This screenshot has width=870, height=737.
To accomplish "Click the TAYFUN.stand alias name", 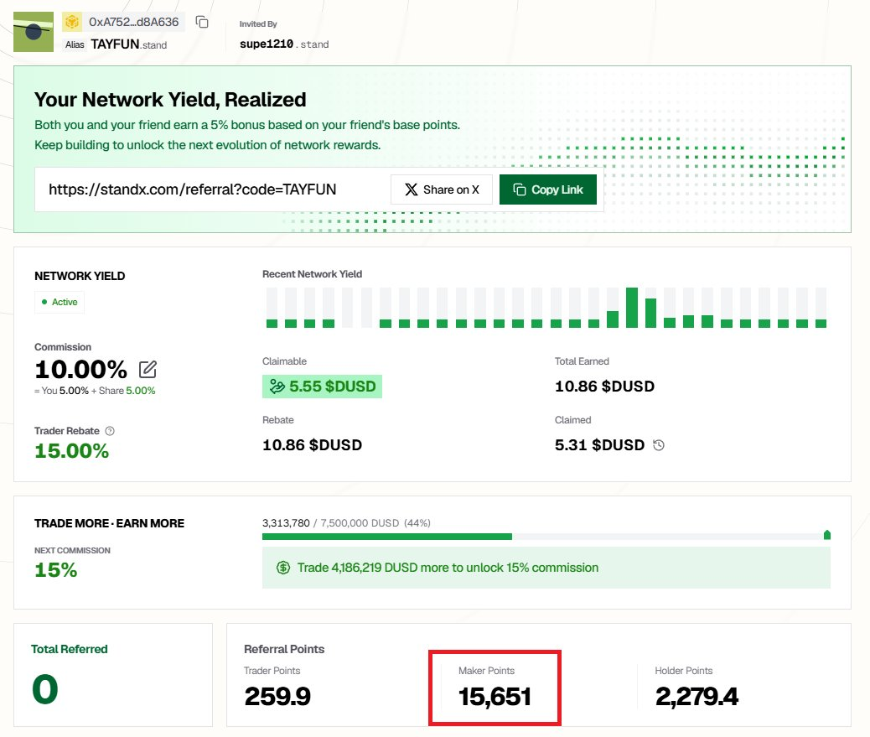I will 129,44.
